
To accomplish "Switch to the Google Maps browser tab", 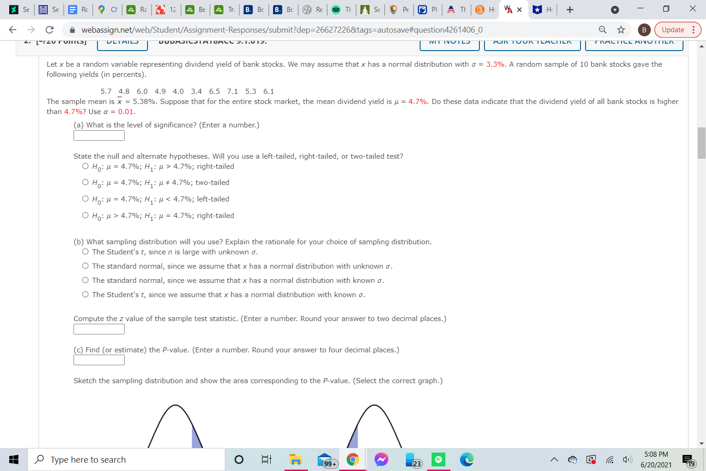I will [x=107, y=9].
